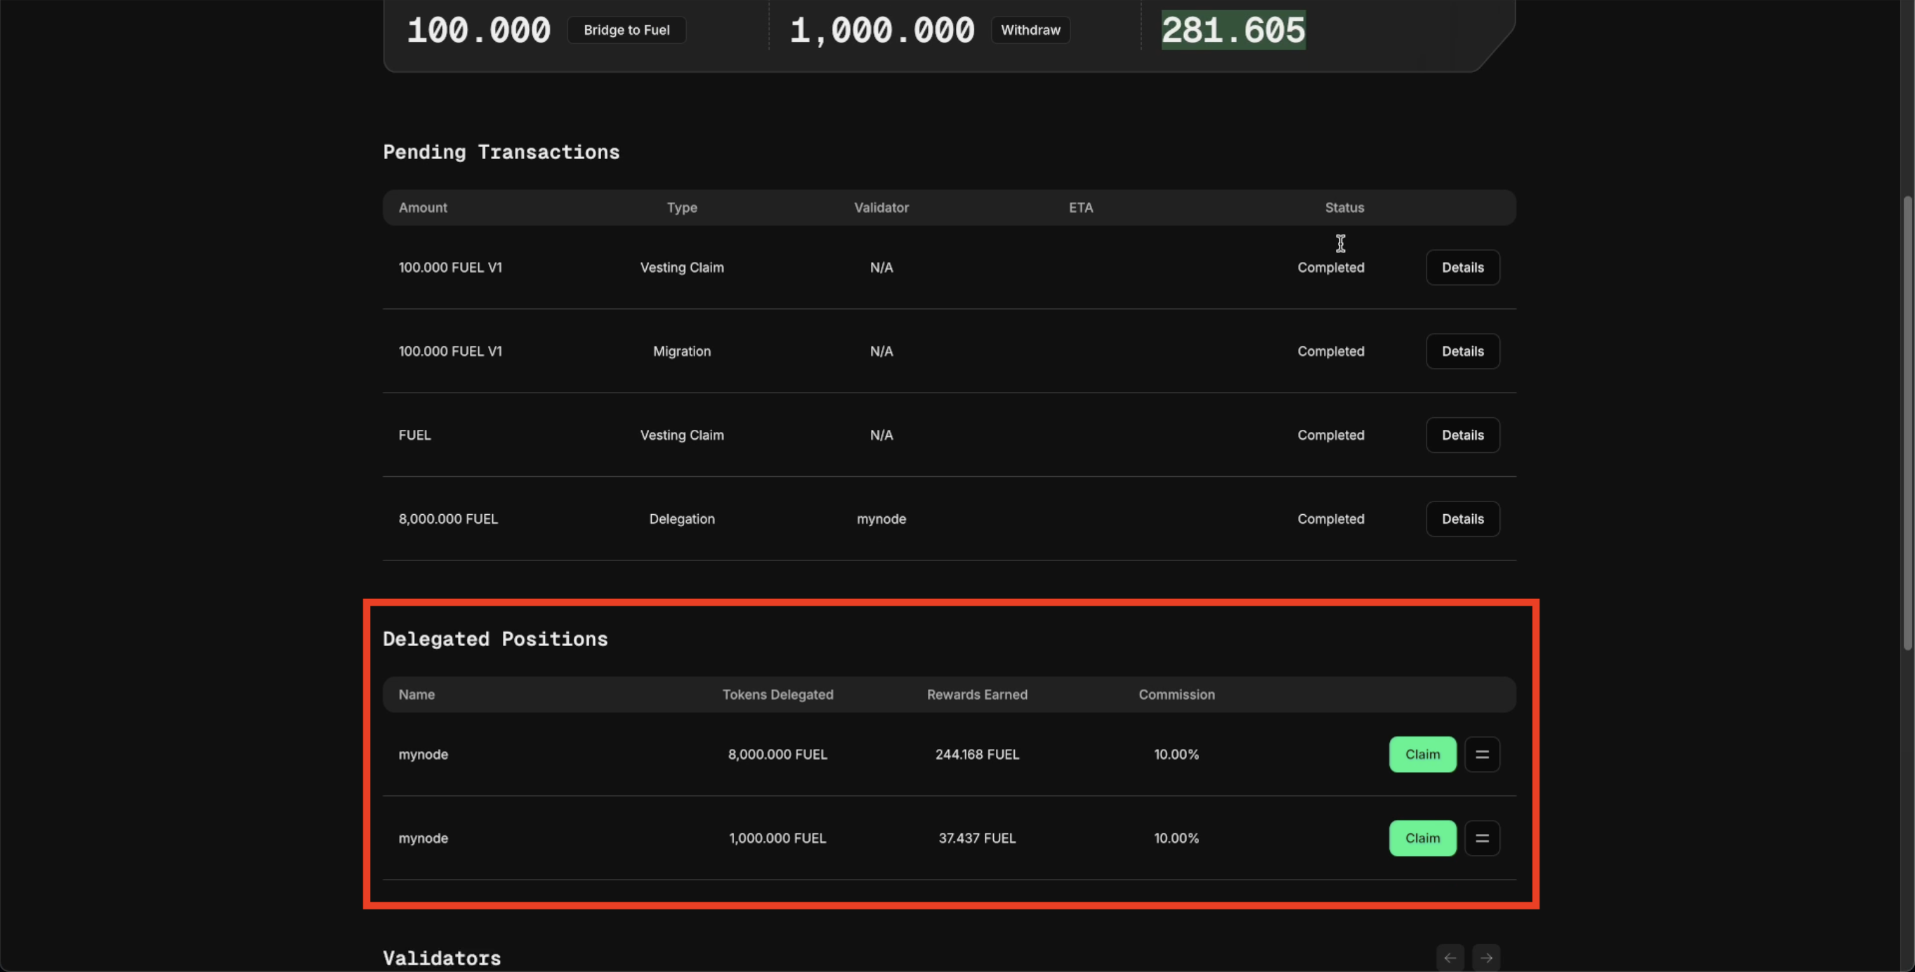Claim rewards for 37.437 FUEL position
The image size is (1915, 972).
[x=1422, y=838]
